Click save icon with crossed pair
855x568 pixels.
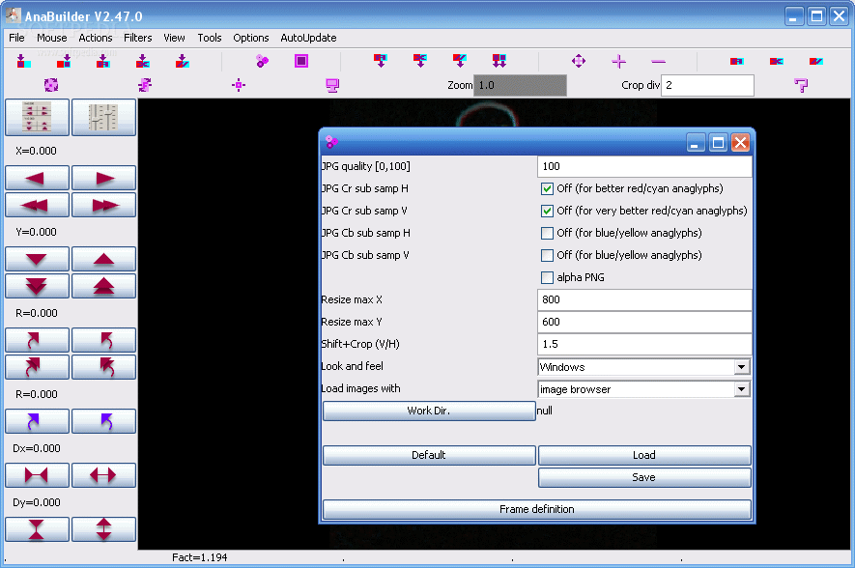coord(420,61)
